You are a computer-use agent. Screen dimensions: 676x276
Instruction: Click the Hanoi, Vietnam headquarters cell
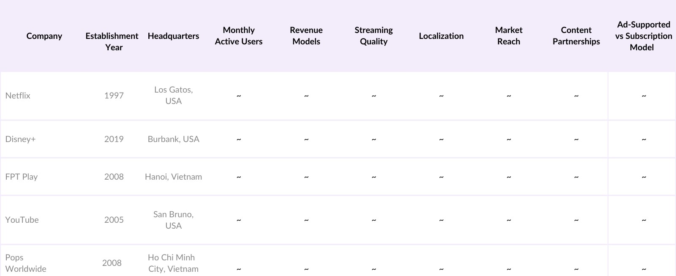[x=173, y=177]
